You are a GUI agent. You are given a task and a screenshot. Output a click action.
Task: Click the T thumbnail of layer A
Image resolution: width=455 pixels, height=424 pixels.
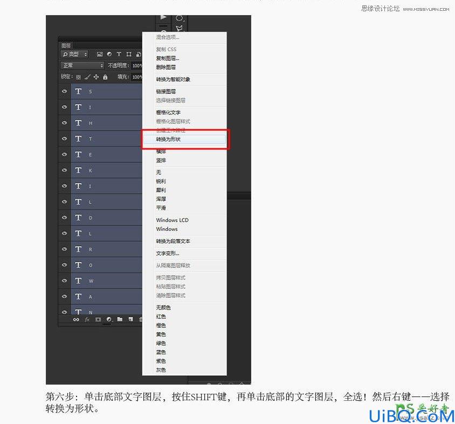point(78,297)
